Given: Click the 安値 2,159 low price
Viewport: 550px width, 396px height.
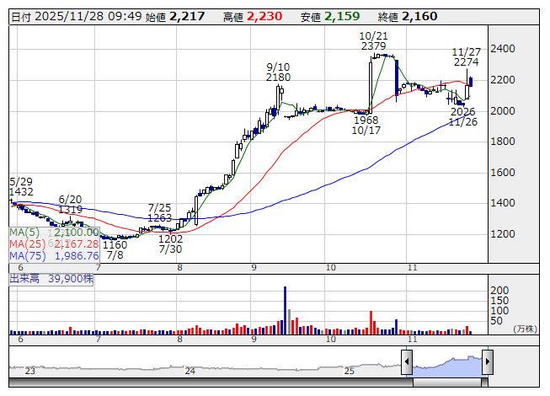Looking at the screenshot, I should pos(330,17).
